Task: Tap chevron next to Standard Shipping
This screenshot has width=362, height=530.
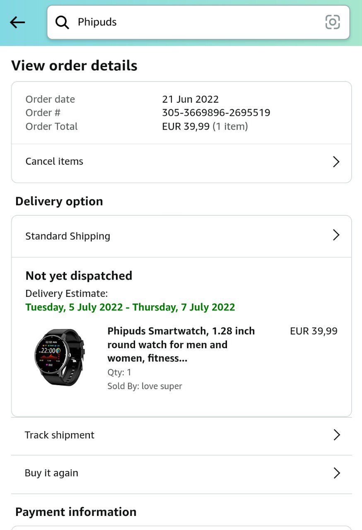Action: click(x=336, y=236)
